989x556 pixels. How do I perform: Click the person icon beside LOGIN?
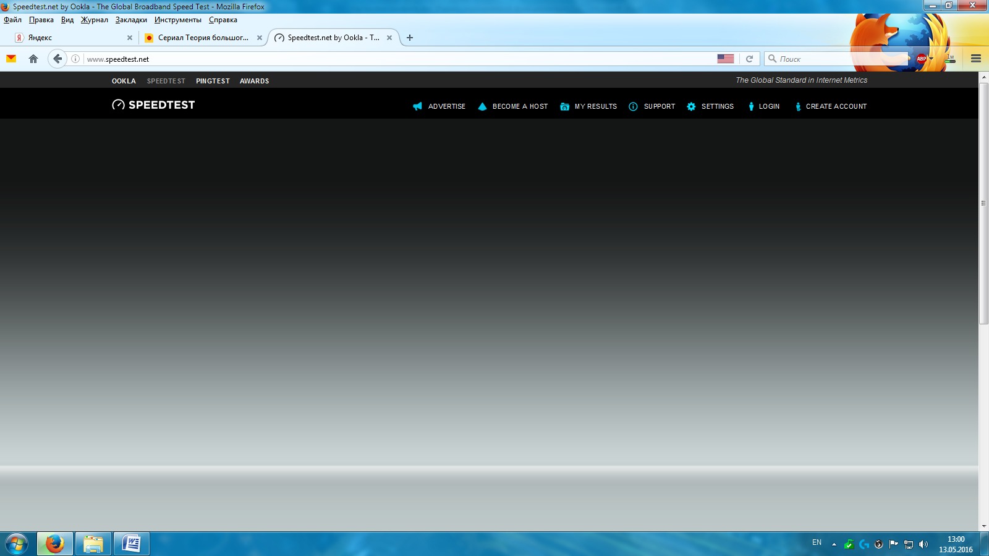pyautogui.click(x=751, y=106)
